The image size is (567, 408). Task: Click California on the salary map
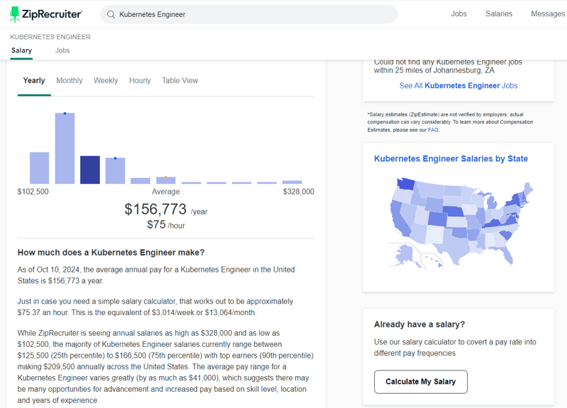tap(399, 219)
